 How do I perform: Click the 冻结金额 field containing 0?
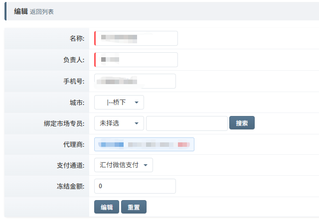click(x=135, y=186)
